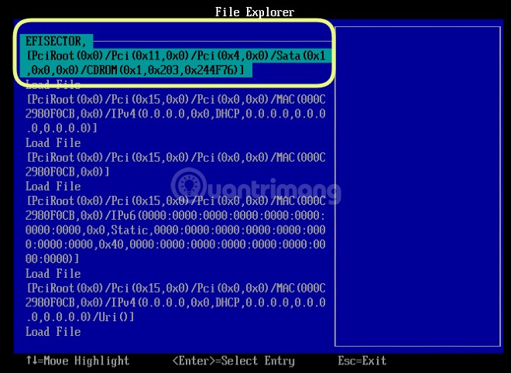The height and width of the screenshot is (373, 511).
Task: Click the File Explorer title
Action: 255,12
